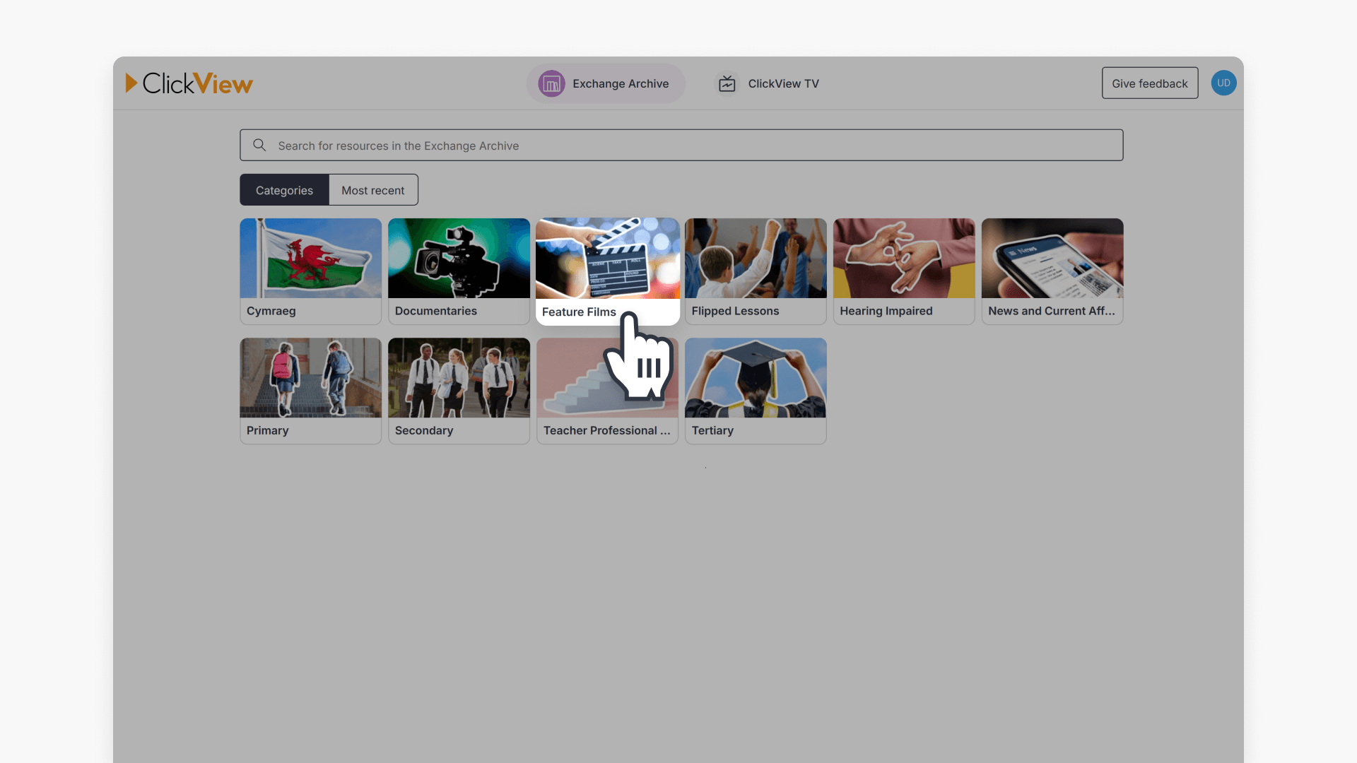Switch to the Categories tab
Viewport: 1357px width, 763px height.
pyautogui.click(x=284, y=189)
